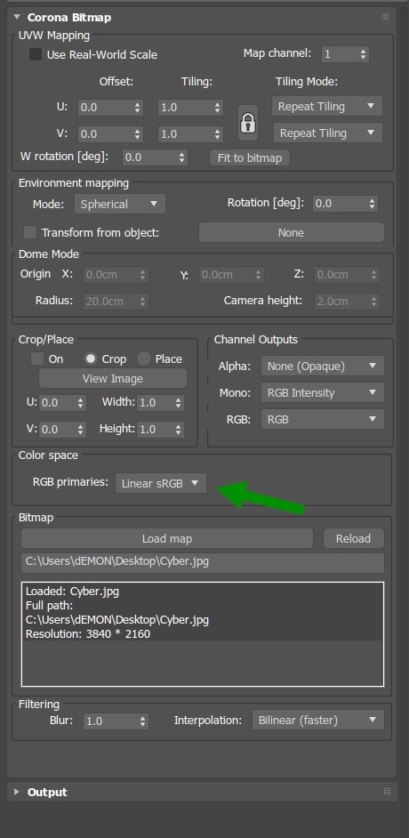The height and width of the screenshot is (838, 409).
Task: Open the Environment Mode Spherical dropdown
Action: click(x=120, y=204)
